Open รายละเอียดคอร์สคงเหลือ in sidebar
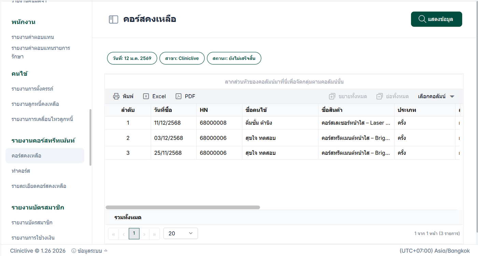Image resolution: width=478 pixels, height=256 pixels. [x=39, y=186]
